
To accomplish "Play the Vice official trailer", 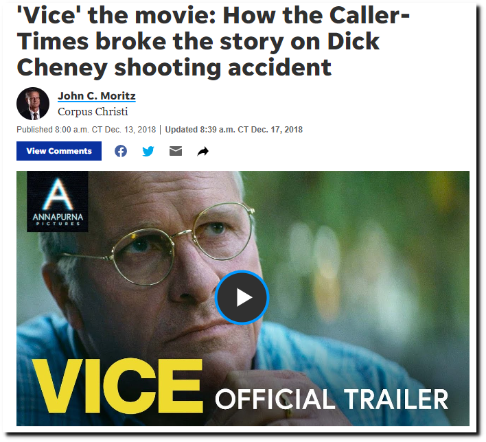I will click(242, 298).
